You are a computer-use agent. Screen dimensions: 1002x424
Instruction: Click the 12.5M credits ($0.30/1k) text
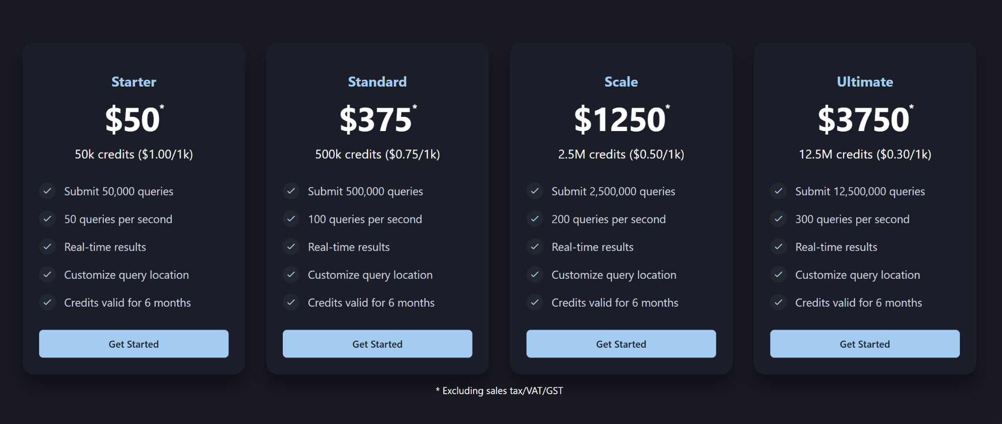[865, 155]
